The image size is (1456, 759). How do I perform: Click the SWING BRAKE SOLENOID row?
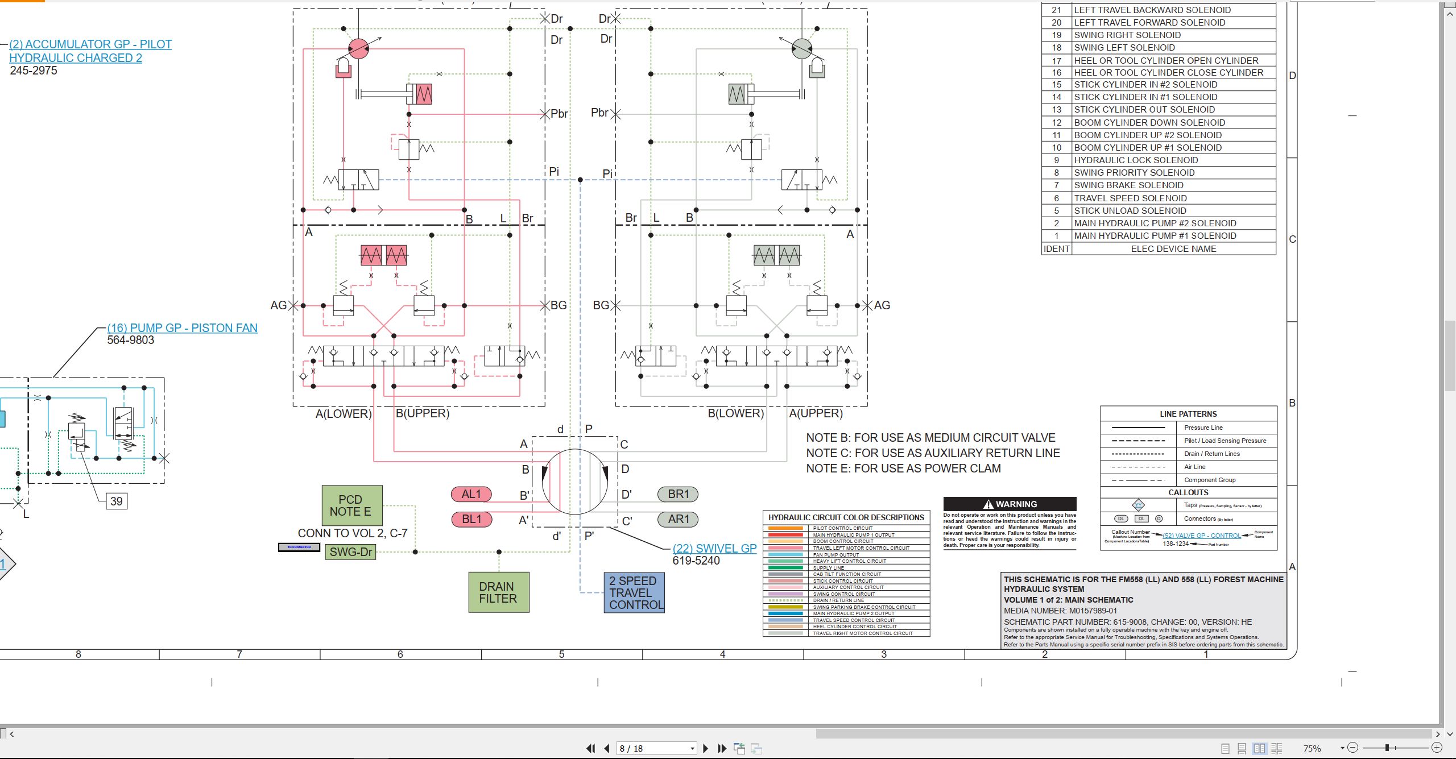coord(1159,185)
